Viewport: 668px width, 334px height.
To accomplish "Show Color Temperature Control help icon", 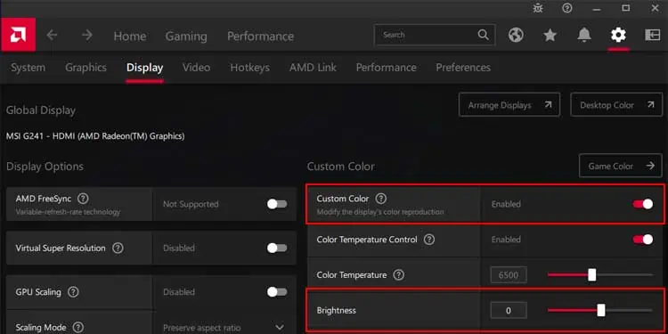I will coord(429,240).
